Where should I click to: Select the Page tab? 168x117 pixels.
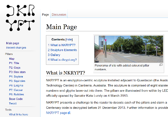pos(45,15)
